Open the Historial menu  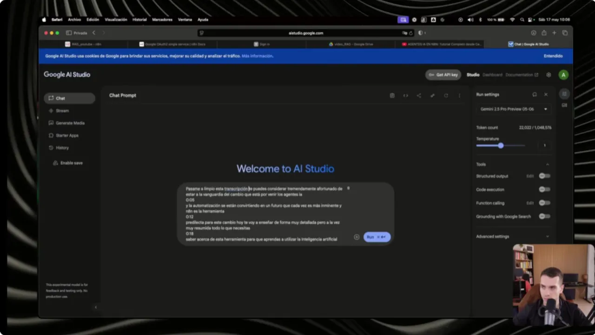tap(139, 20)
